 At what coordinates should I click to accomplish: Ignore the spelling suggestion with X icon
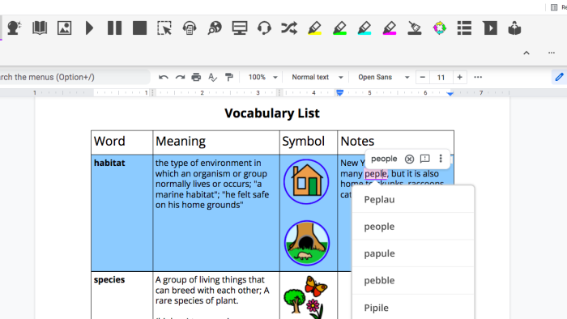point(409,159)
